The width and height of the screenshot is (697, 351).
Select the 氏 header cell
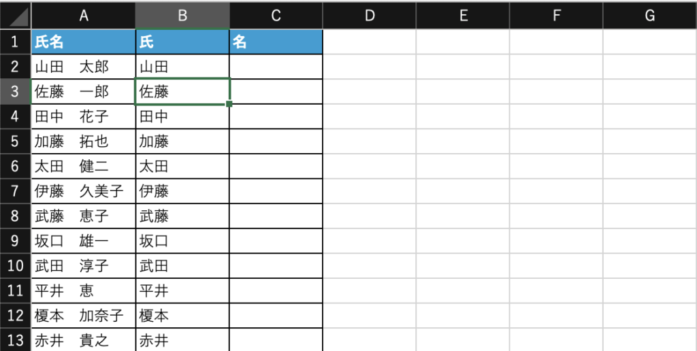pos(182,42)
